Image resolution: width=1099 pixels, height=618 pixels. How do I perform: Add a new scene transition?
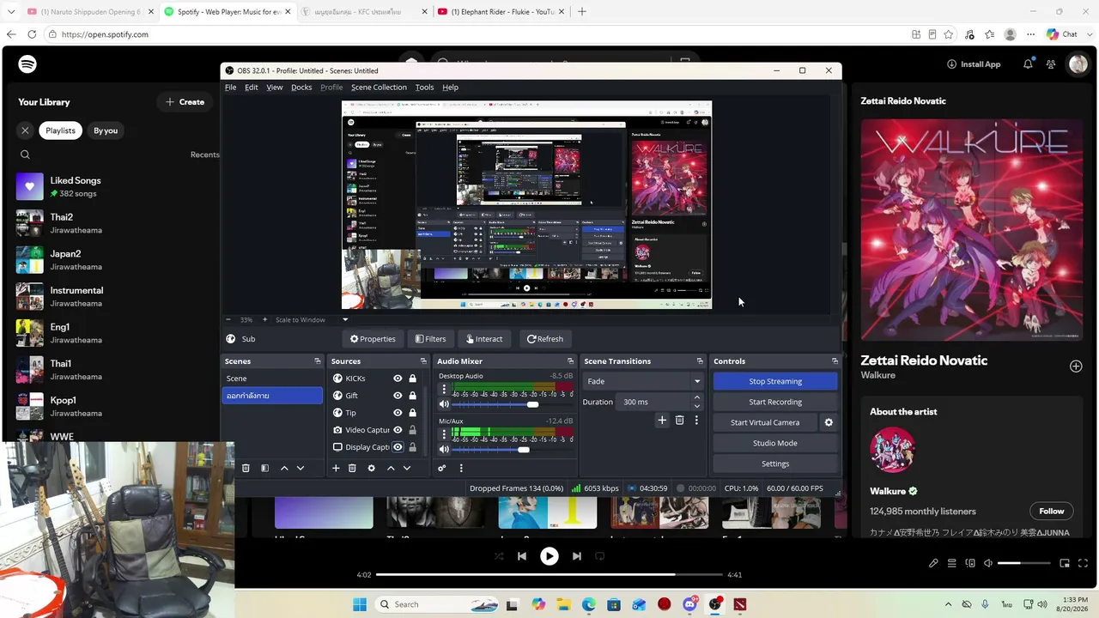[x=662, y=420]
